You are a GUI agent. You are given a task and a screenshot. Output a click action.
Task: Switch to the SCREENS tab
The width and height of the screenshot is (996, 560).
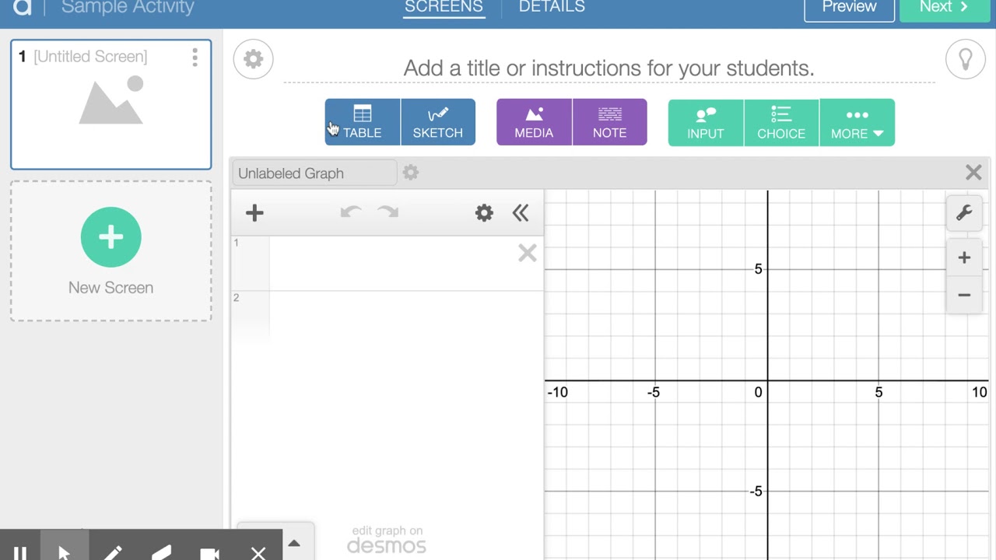pos(444,7)
